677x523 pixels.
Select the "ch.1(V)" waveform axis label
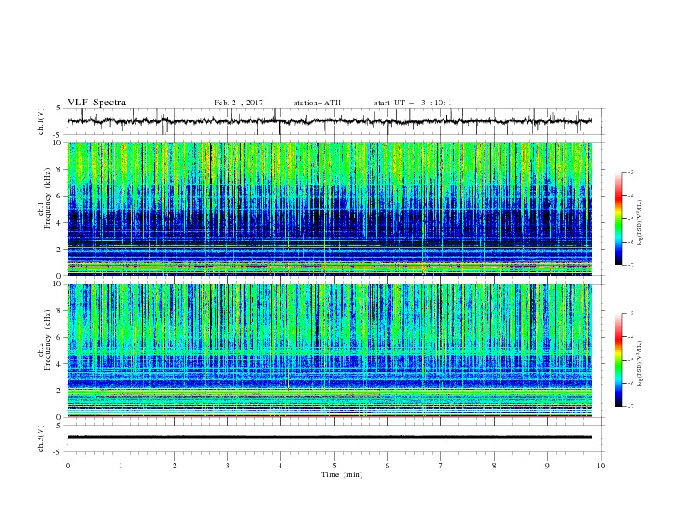click(x=41, y=121)
